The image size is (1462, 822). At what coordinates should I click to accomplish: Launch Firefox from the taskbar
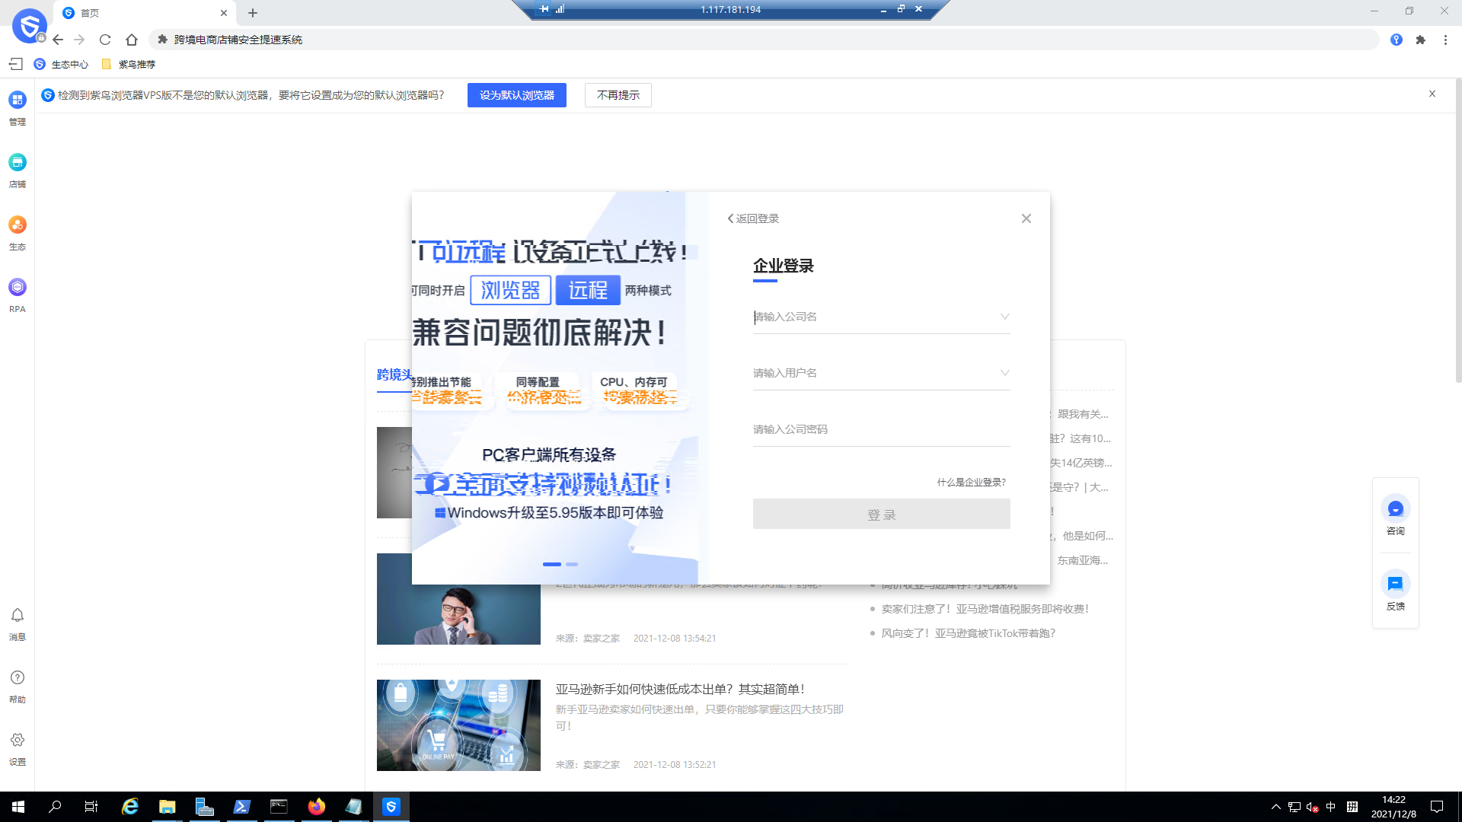(x=316, y=807)
